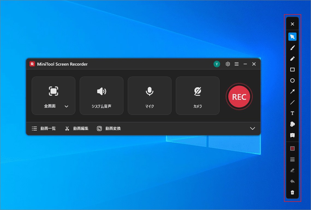Toggle the カメラ camera card

pos(197,96)
